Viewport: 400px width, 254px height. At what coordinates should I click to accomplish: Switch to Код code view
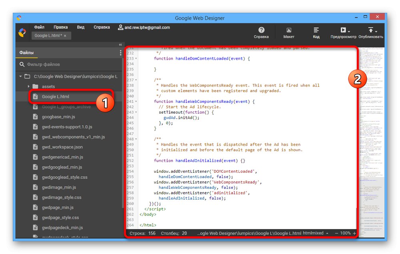point(316,33)
